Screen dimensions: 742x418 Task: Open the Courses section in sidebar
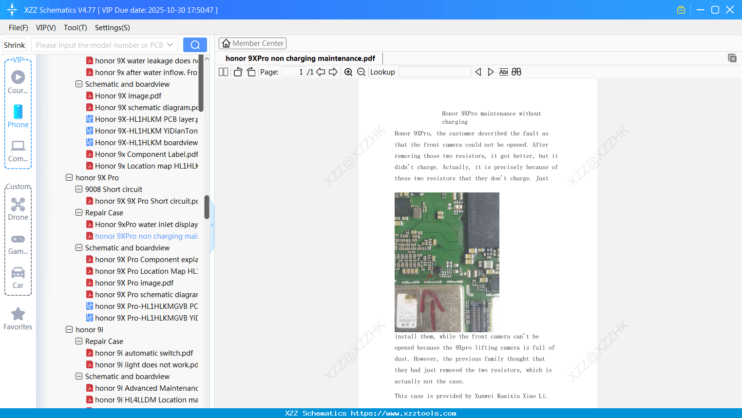point(18,82)
